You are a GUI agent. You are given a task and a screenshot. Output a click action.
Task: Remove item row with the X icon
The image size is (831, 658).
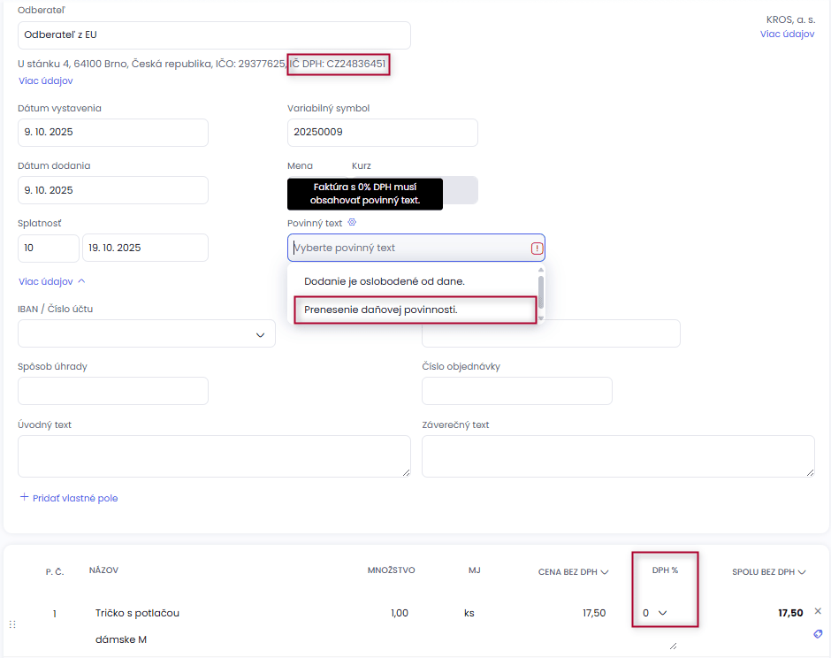818,611
